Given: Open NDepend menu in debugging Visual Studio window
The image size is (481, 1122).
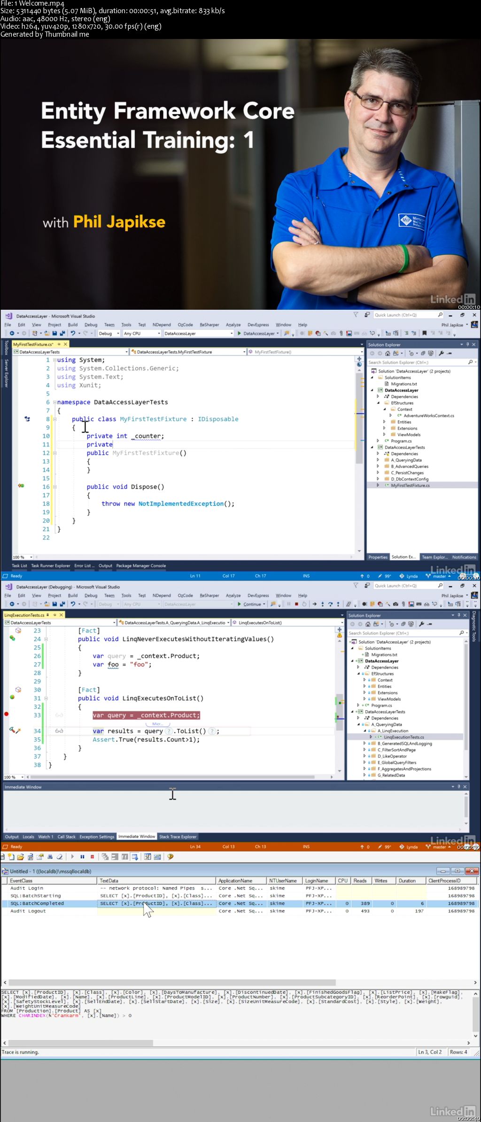Looking at the screenshot, I should coord(162,596).
